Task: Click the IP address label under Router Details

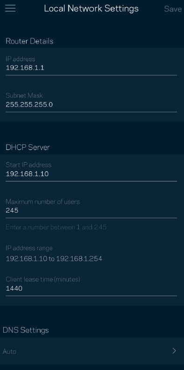Action: tap(20, 59)
